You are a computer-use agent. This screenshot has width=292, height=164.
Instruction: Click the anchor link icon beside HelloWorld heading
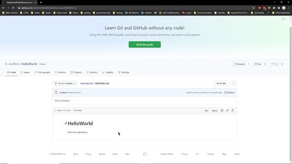click(66, 123)
